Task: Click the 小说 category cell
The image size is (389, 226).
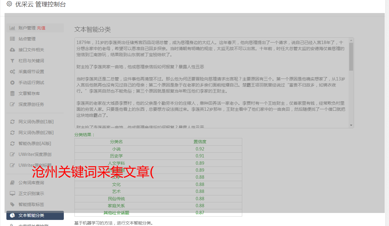Action: pos(116,149)
